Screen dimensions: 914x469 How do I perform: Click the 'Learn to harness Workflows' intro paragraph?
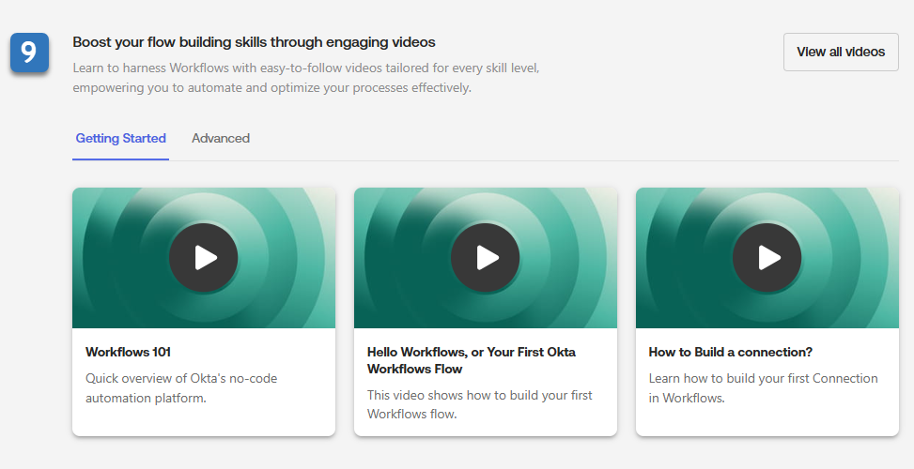pyautogui.click(x=305, y=79)
